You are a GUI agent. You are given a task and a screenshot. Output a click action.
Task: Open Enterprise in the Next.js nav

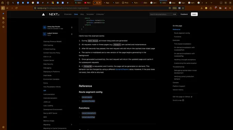pyautogui.click(x=100, y=14)
